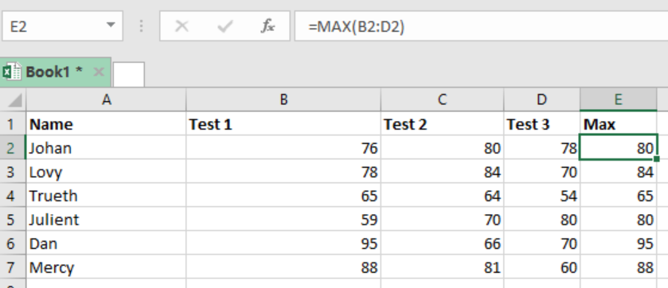Select the Test 2 header cell
The image size is (668, 288).
click(442, 124)
